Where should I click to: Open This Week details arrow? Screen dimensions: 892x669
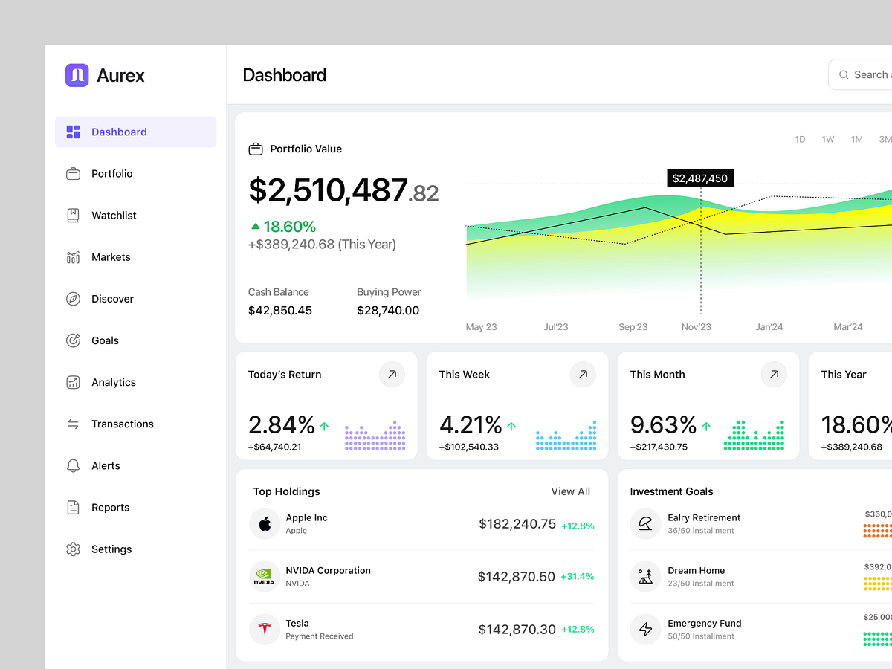coord(583,375)
